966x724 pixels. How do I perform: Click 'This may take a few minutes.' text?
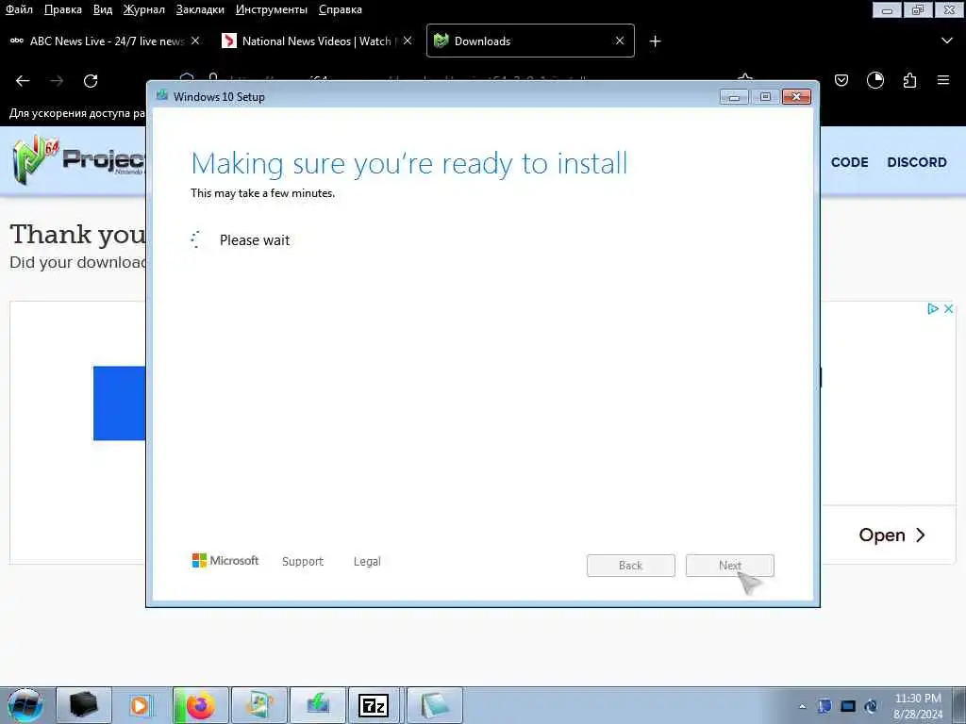[262, 192]
